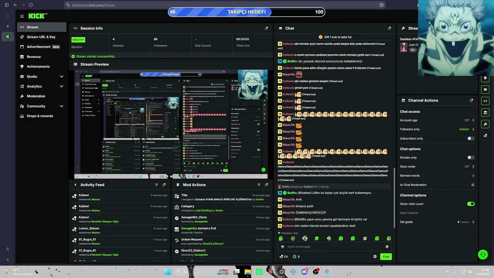Image resolution: width=494 pixels, height=278 pixels.
Task: Click the Kicks balance icon
Action: 294,256
